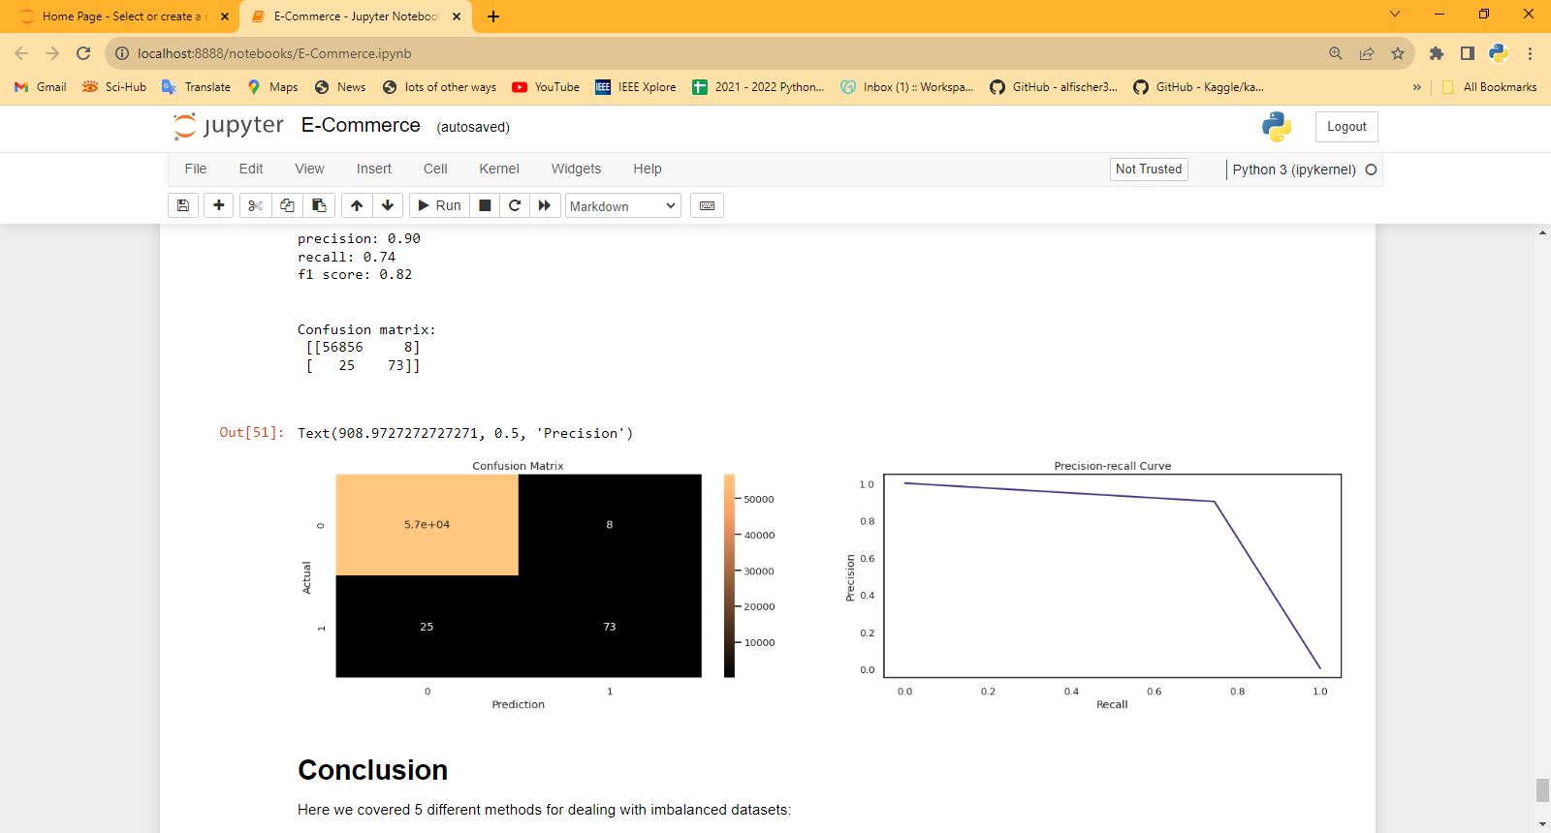This screenshot has height=833, width=1551.
Task: Share this page icon in address bar
Action: coord(1367,53)
